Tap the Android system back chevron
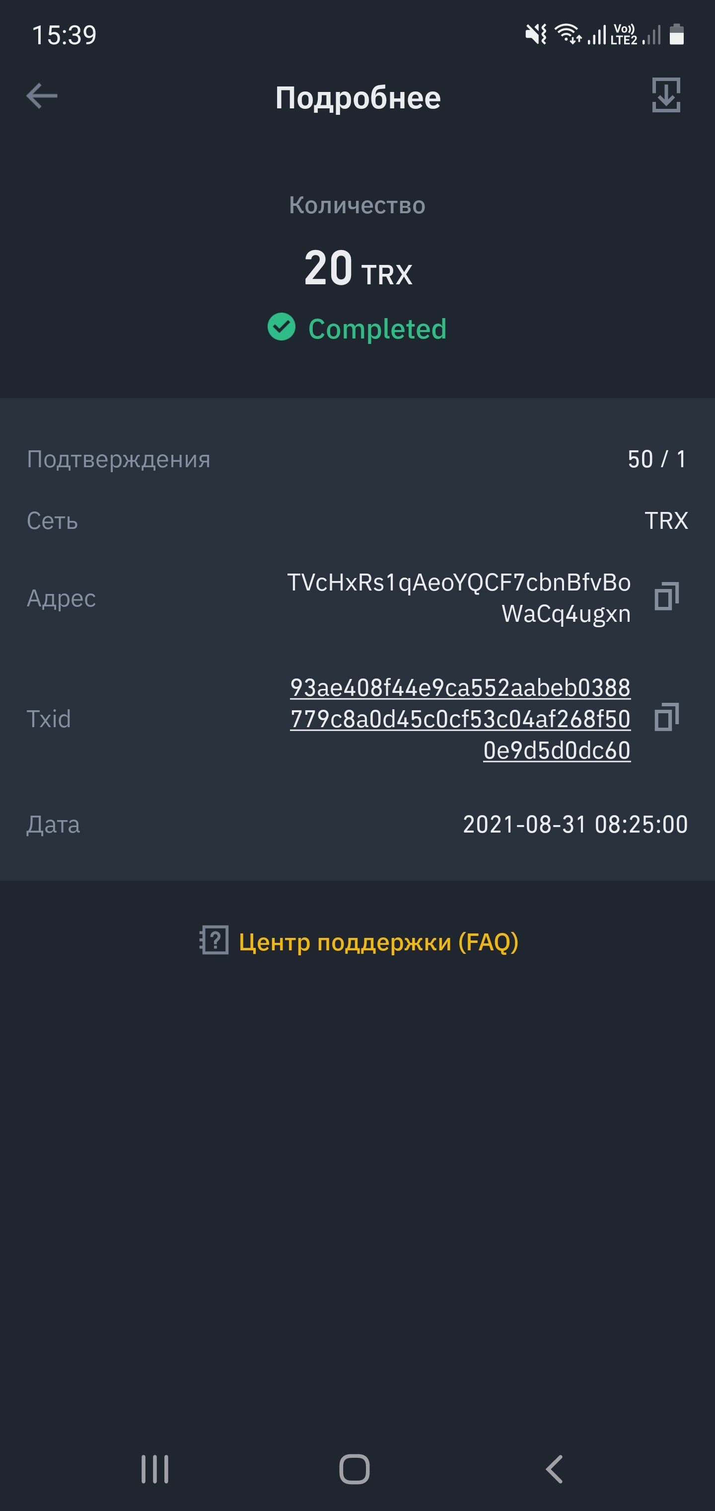 (x=555, y=1469)
